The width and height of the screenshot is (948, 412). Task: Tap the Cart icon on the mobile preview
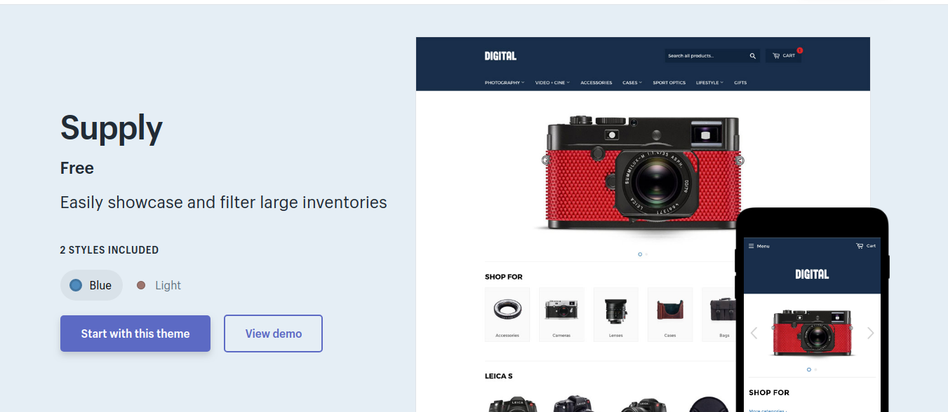[x=860, y=246]
